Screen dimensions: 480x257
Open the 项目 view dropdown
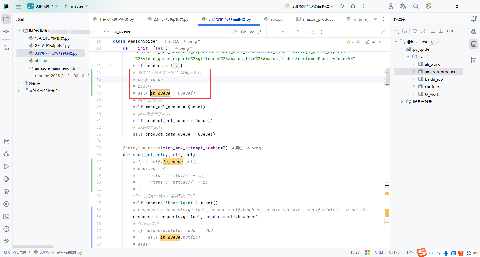coord(22,19)
